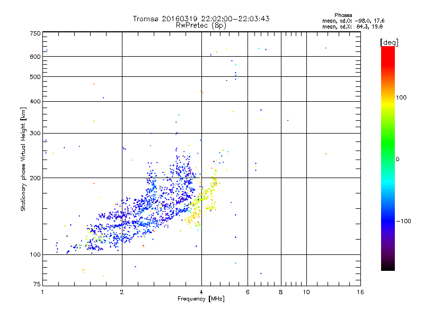Click the x-axis tick label '8'
The height and width of the screenshot is (318, 424).
click(281, 292)
